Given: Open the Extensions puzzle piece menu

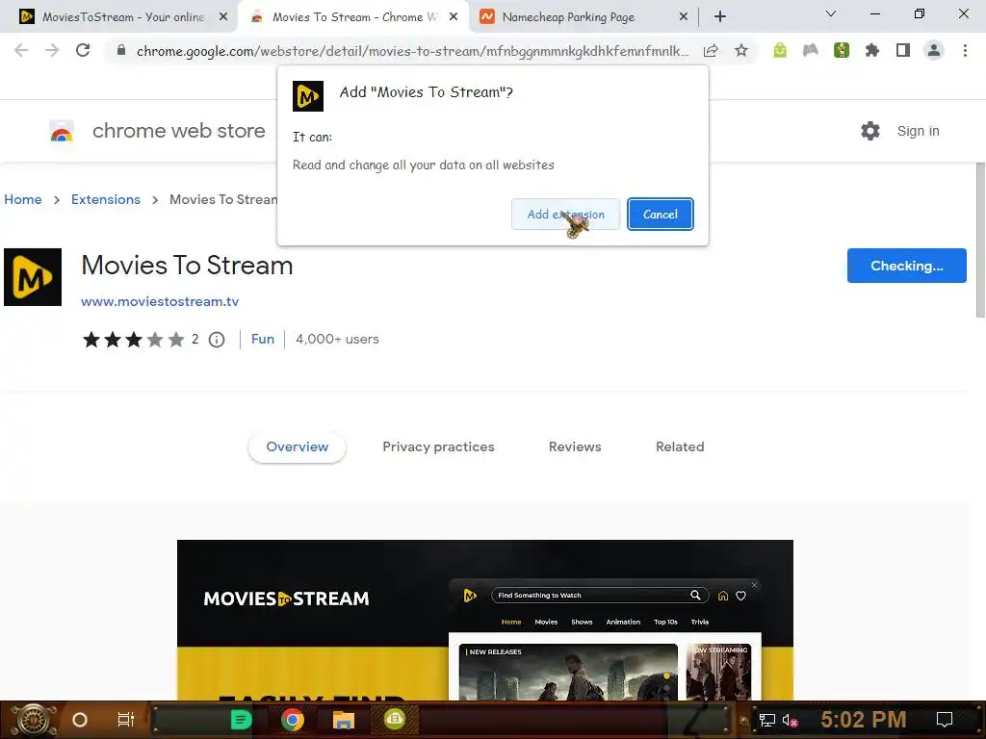Looking at the screenshot, I should (x=872, y=50).
